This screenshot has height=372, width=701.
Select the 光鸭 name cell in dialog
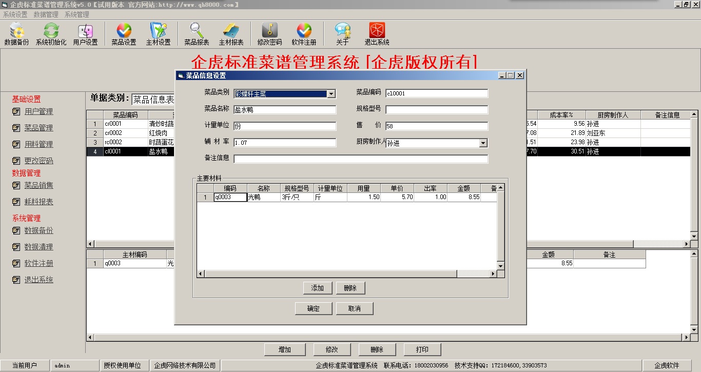point(264,197)
